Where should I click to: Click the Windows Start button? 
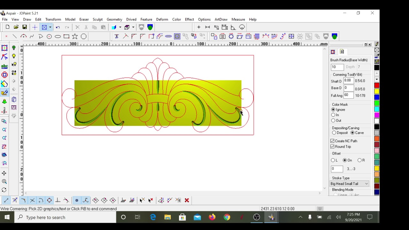tap(7, 217)
